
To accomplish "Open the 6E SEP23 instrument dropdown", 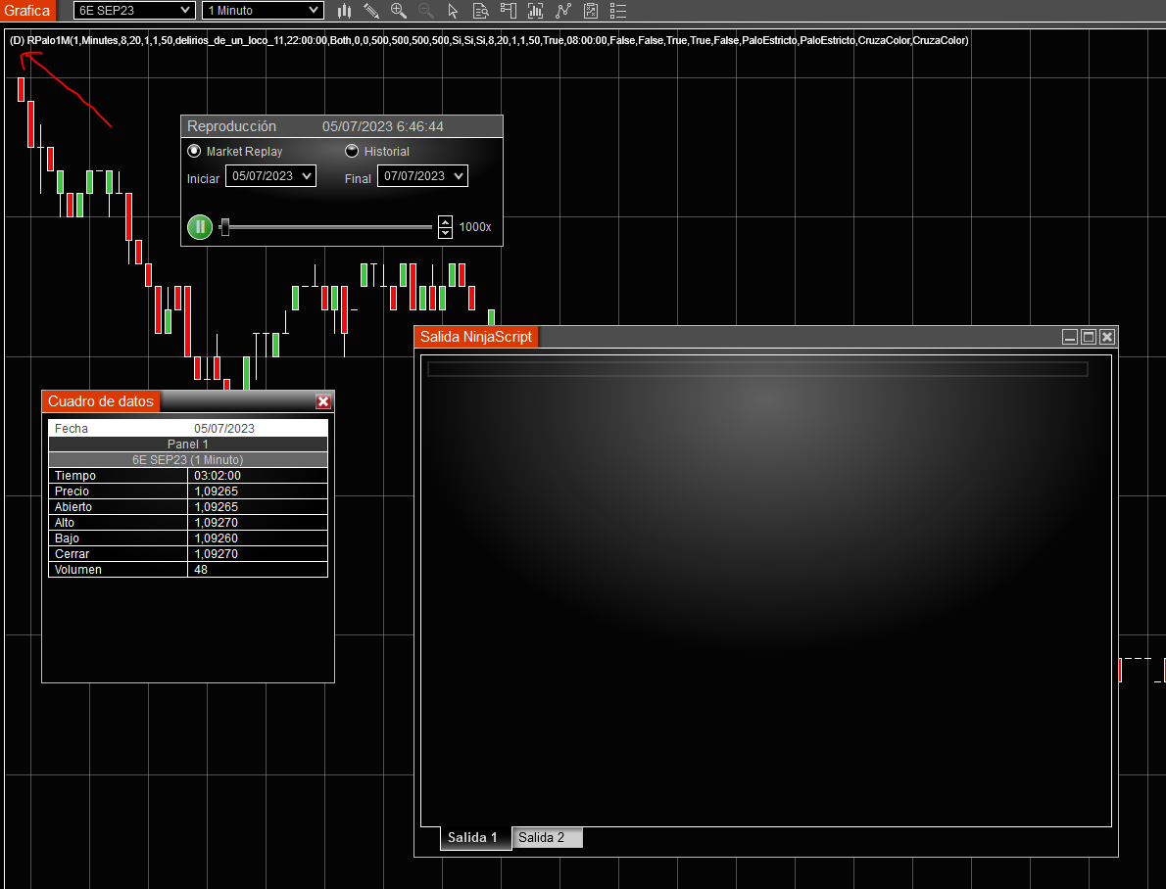I will pos(134,11).
